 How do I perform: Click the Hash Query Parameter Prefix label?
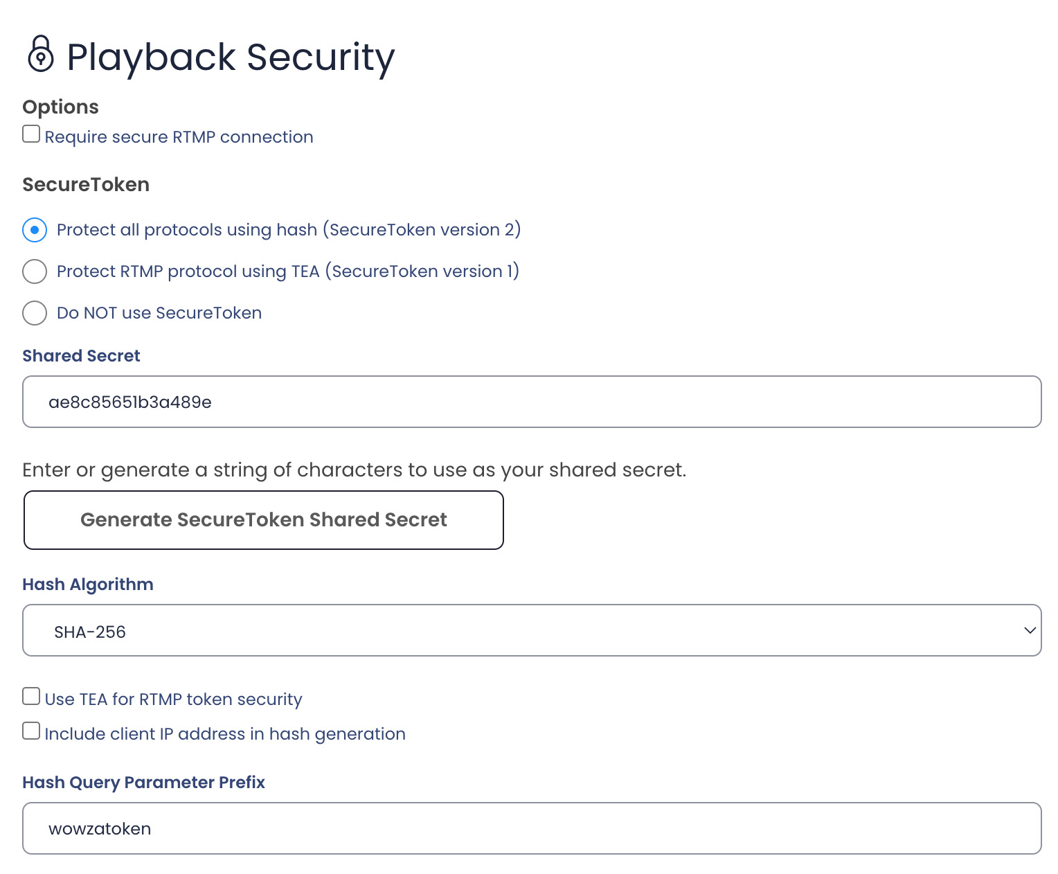(x=143, y=783)
